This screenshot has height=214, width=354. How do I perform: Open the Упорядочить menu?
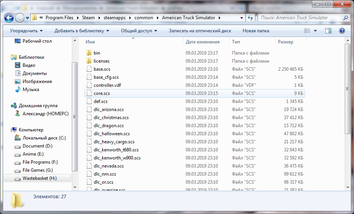[26, 31]
